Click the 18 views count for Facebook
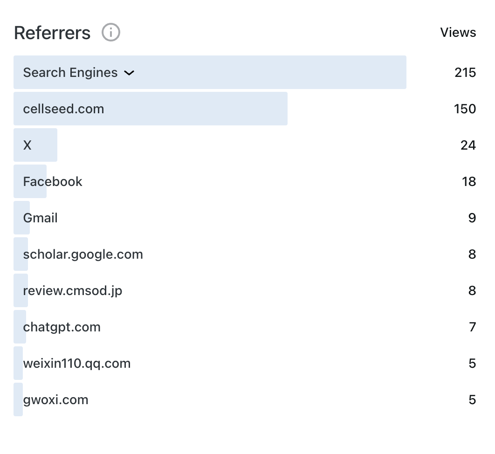The image size is (495, 454). tap(469, 182)
